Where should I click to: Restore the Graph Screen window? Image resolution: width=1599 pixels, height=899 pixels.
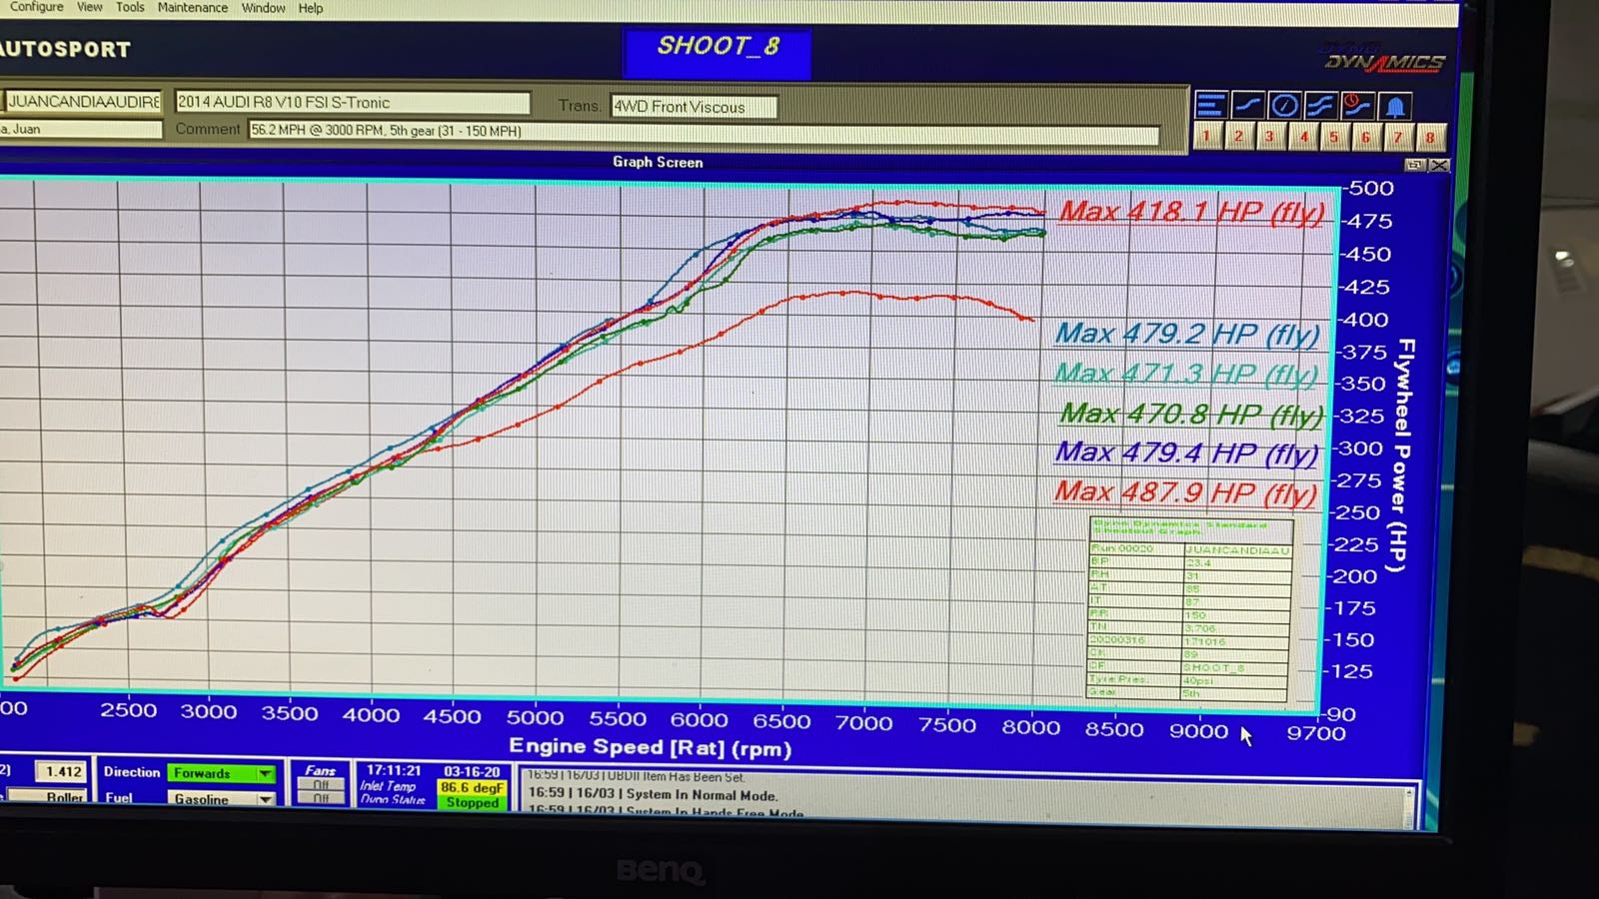1414,165
